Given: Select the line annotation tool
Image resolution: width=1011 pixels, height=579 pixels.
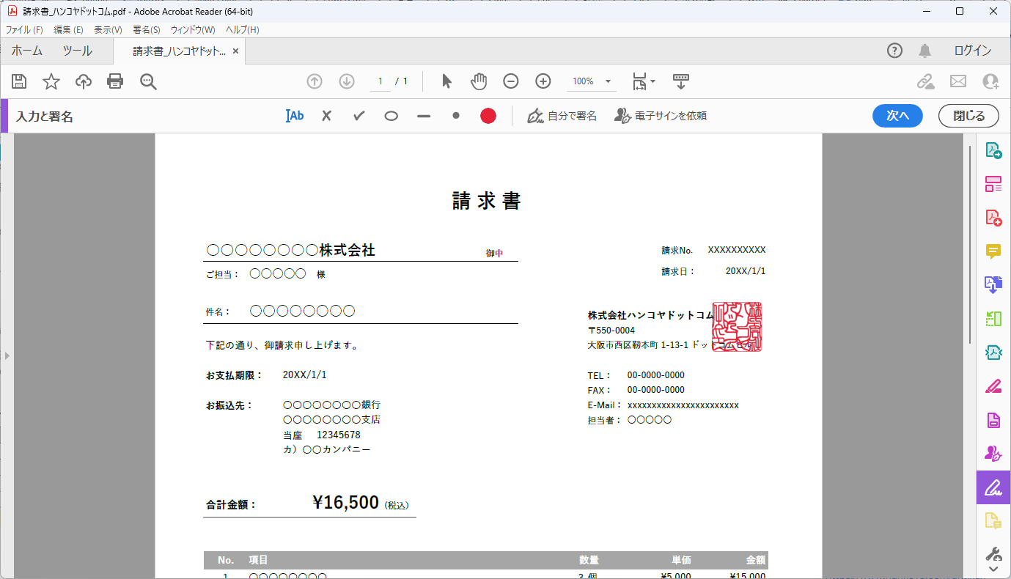Looking at the screenshot, I should [423, 115].
